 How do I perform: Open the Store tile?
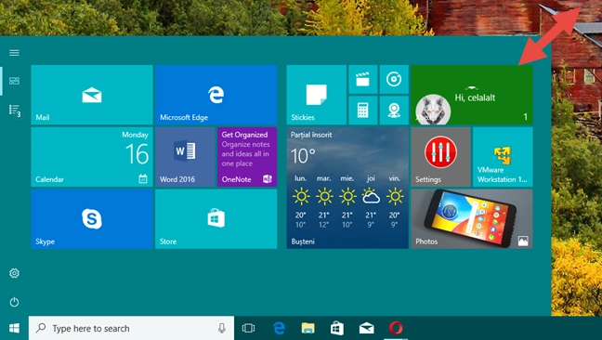216,219
